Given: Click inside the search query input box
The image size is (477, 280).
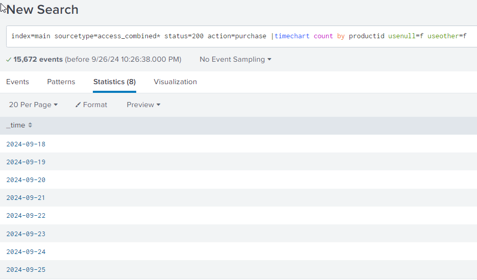Looking at the screenshot, I should point(240,36).
